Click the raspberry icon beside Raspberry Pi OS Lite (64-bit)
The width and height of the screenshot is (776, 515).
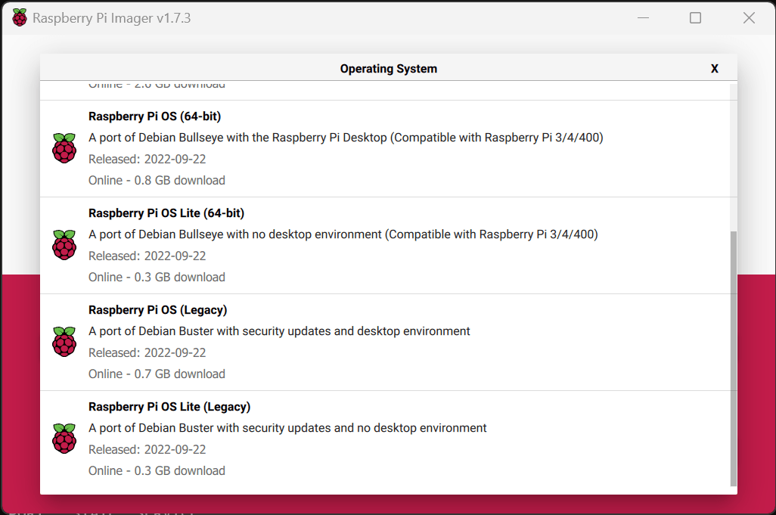pos(64,245)
